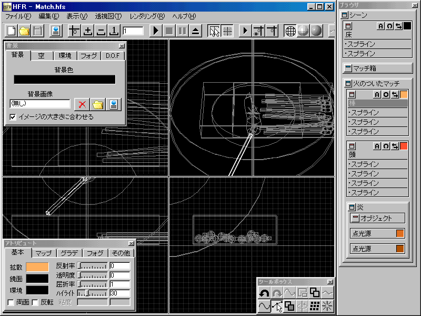Click the eject button in the main toolbar
This screenshot has width=421, height=316.
pos(196,31)
